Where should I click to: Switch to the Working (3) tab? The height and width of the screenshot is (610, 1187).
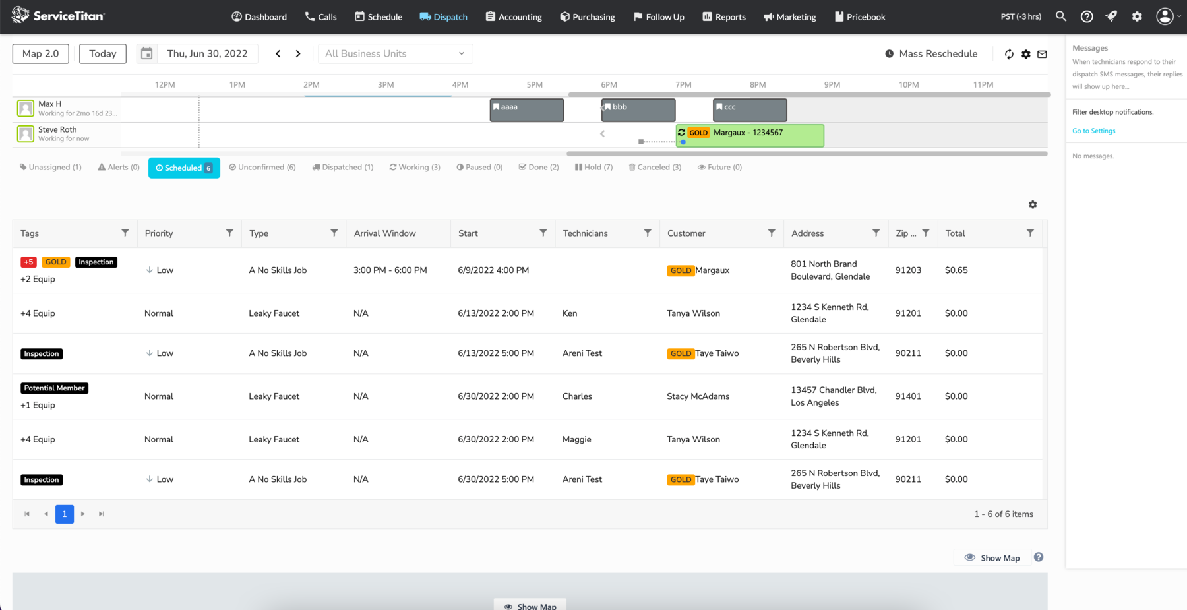(415, 168)
